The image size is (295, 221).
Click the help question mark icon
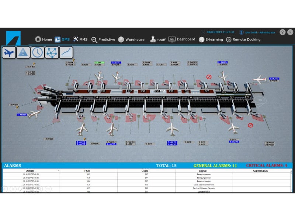[x=282, y=32]
